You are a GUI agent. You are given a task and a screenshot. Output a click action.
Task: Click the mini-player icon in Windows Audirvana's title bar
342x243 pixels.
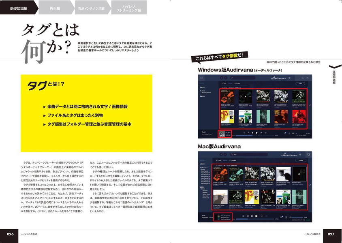pyautogui.click(x=201, y=78)
